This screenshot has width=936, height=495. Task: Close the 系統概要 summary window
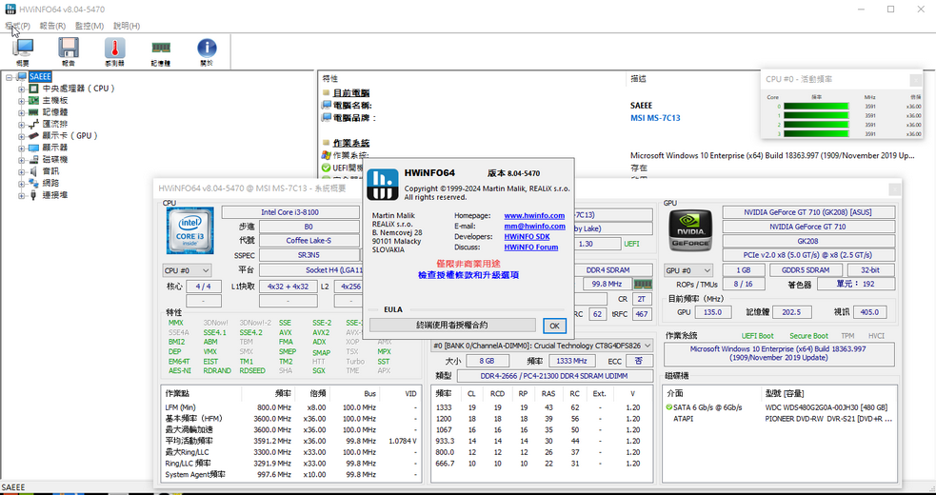pos(894,189)
